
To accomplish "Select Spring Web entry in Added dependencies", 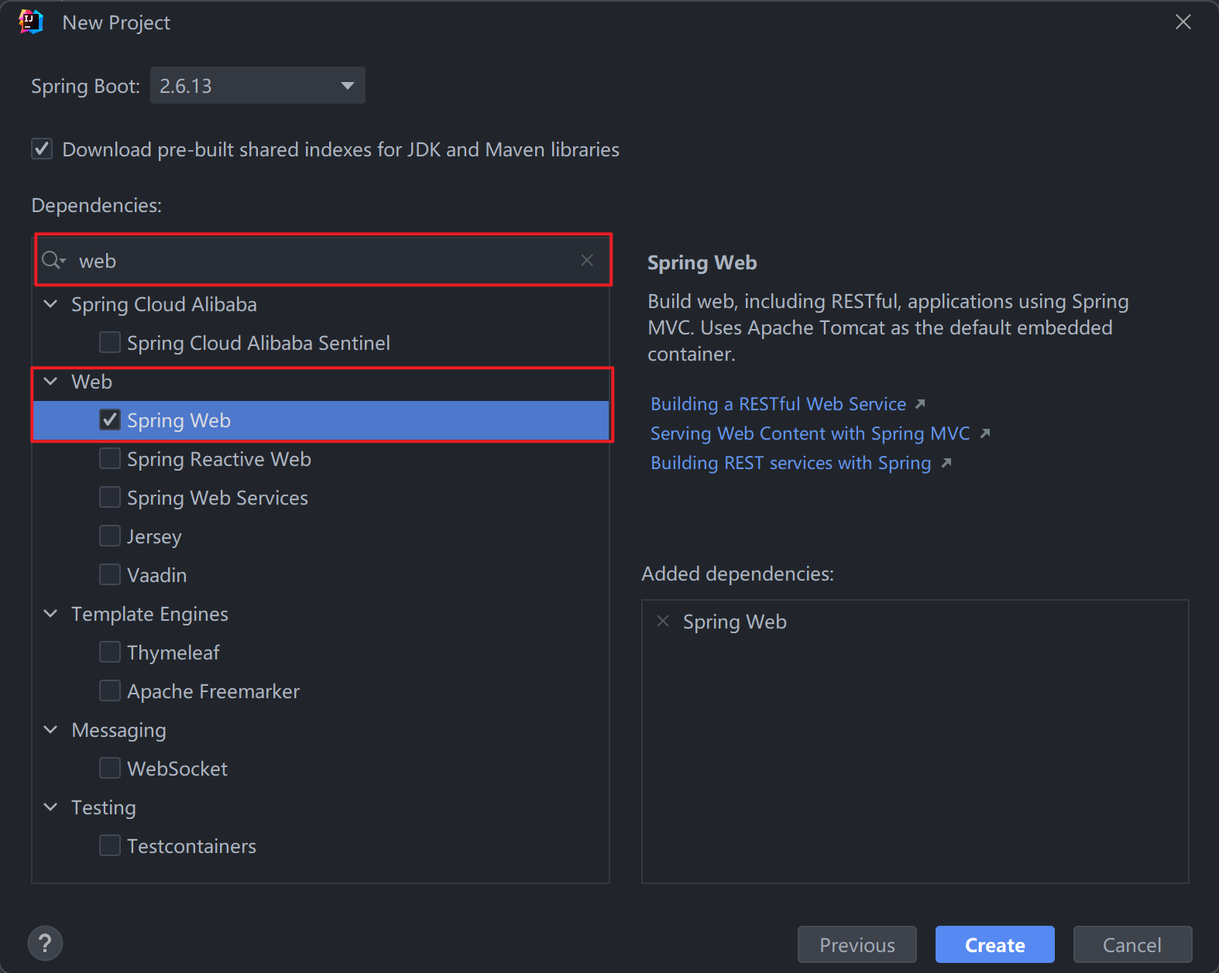I will coord(735,622).
